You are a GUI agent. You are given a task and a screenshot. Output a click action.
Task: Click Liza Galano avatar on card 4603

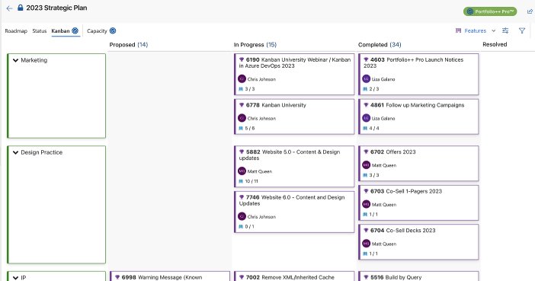(366, 78)
